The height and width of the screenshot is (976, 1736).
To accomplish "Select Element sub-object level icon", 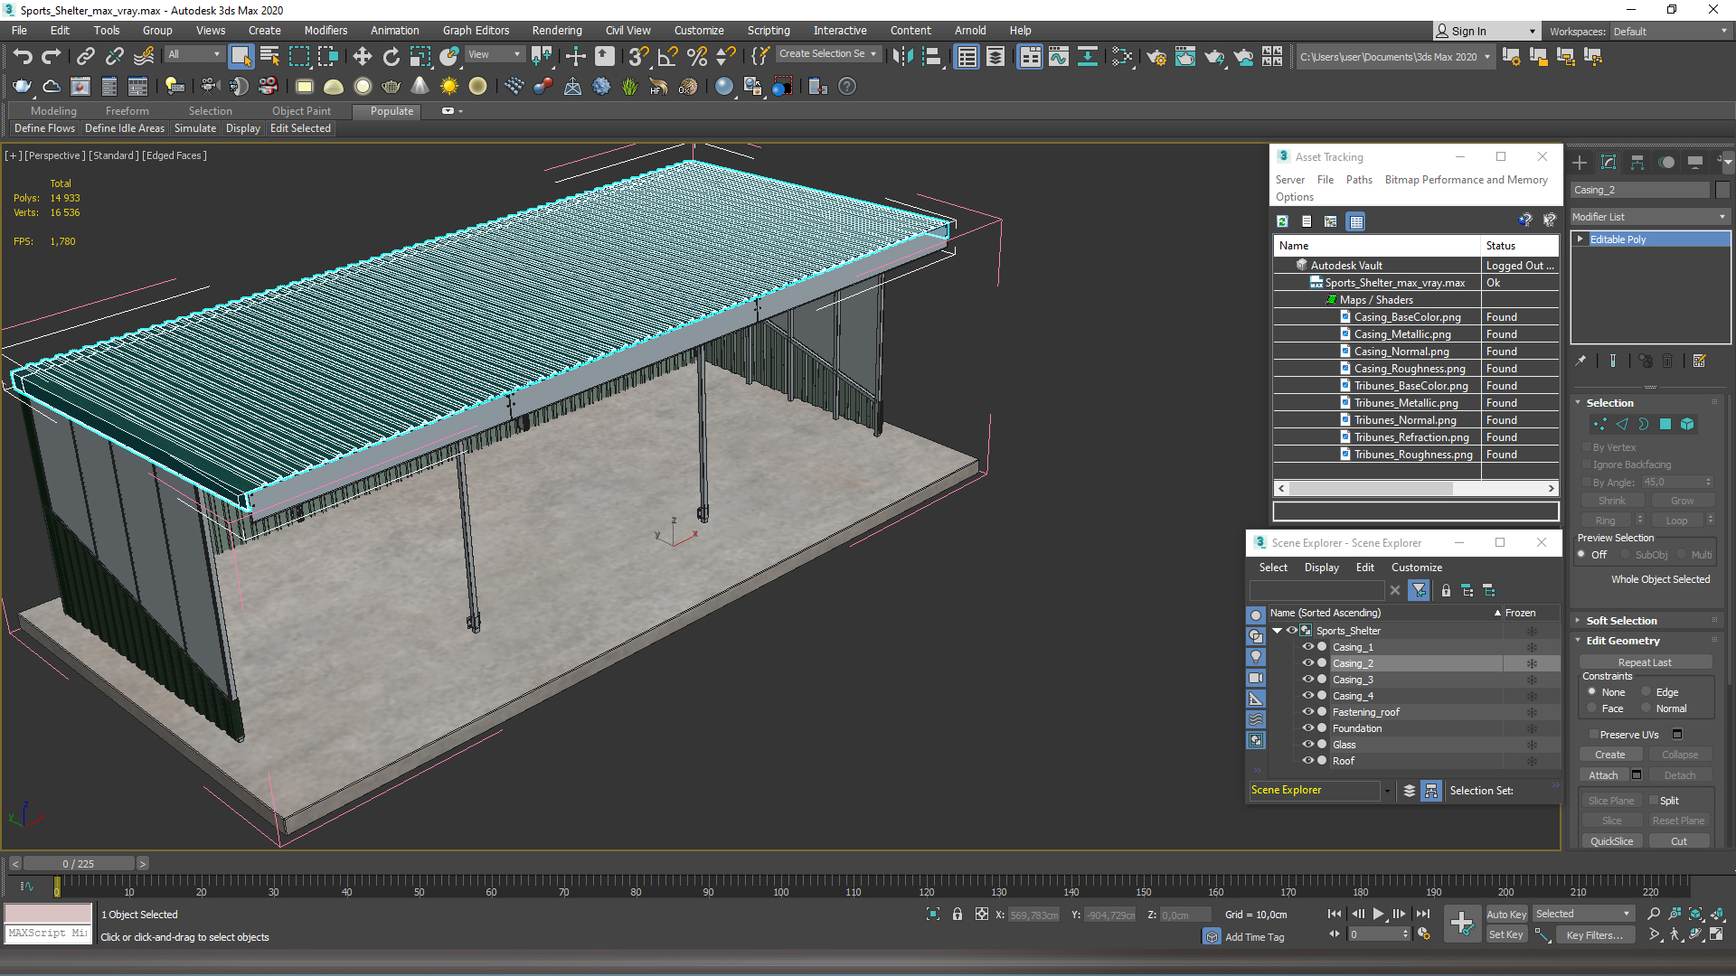I will coord(1687,424).
